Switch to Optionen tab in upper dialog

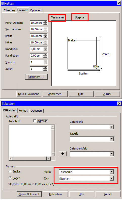(36, 10)
